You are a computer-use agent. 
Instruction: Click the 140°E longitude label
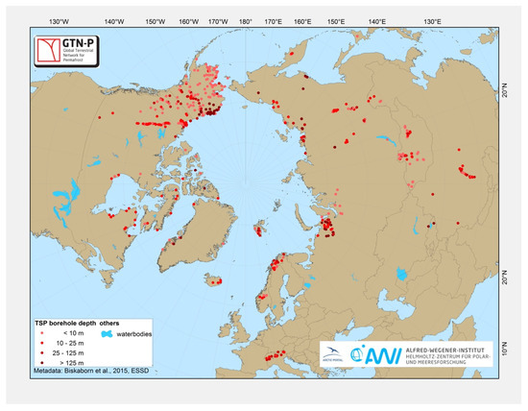click(x=377, y=22)
